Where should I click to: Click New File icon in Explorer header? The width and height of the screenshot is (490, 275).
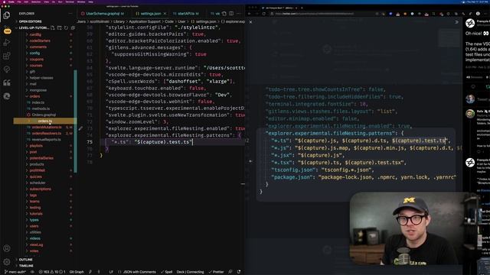(x=53, y=27)
